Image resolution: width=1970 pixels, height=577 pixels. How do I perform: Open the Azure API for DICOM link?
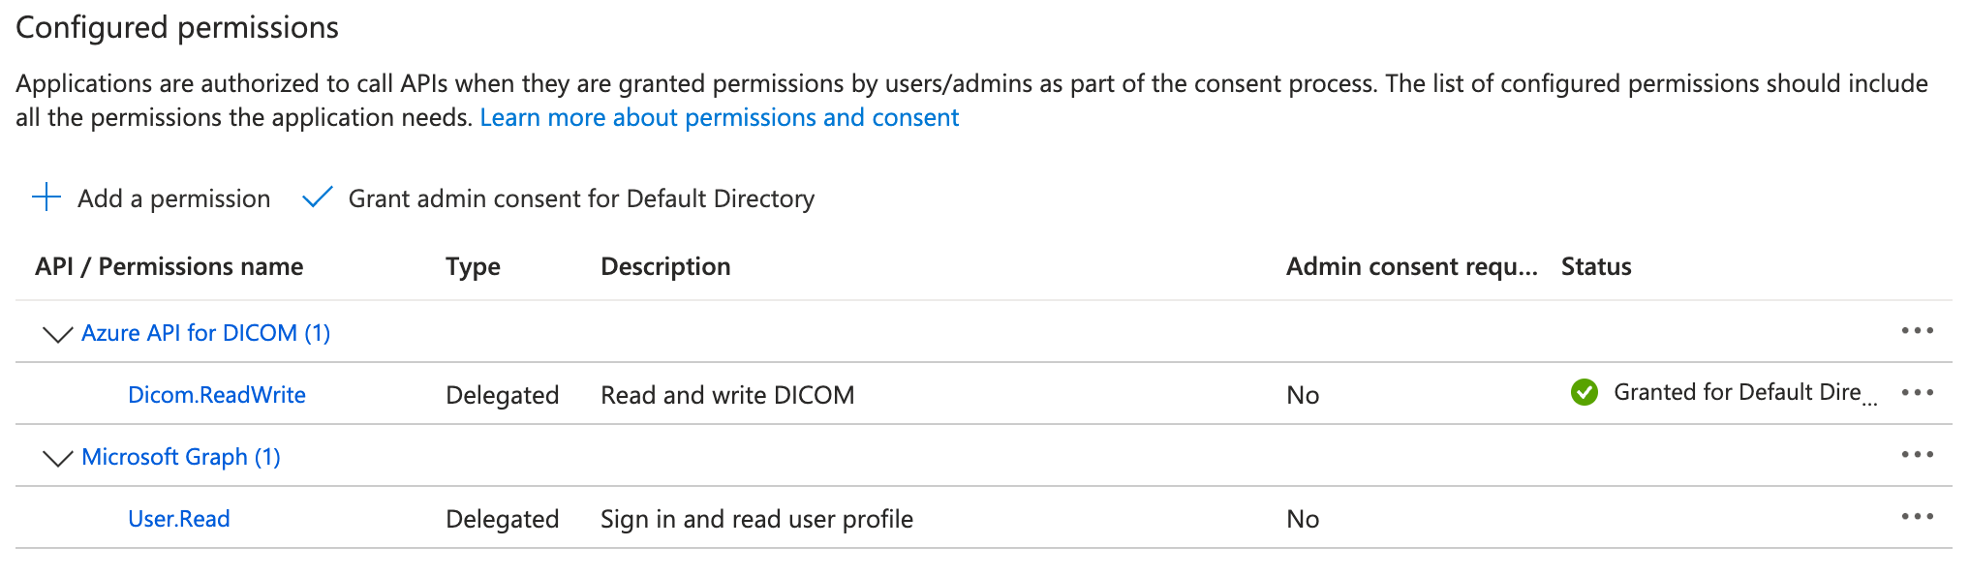coord(205,333)
